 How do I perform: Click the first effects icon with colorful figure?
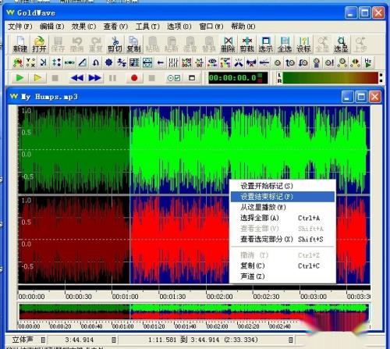[18, 62]
